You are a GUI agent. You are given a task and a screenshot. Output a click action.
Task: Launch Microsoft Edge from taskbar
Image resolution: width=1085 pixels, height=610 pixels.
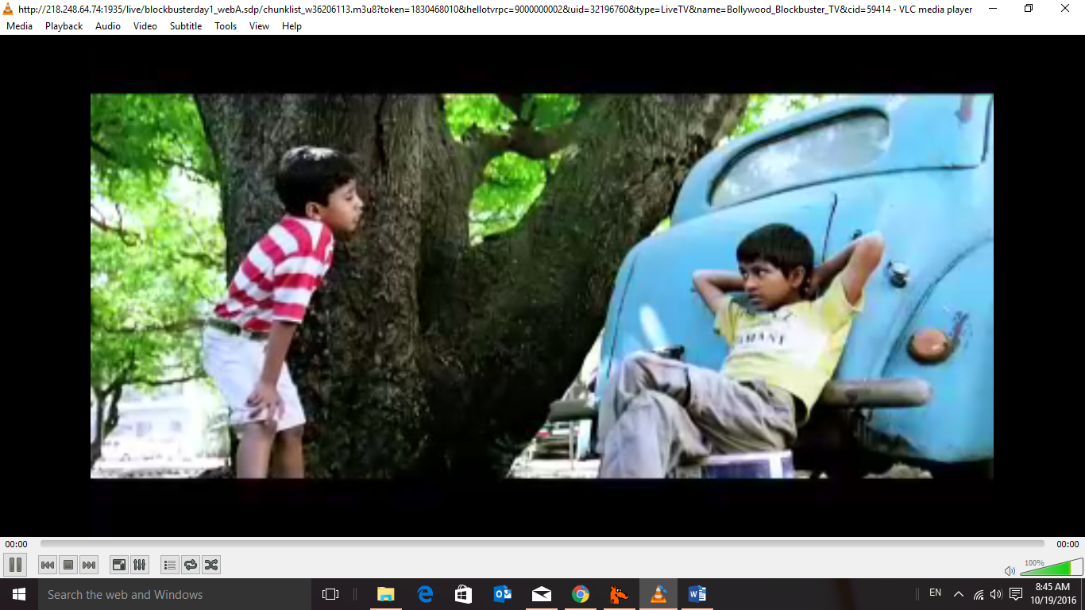(425, 594)
